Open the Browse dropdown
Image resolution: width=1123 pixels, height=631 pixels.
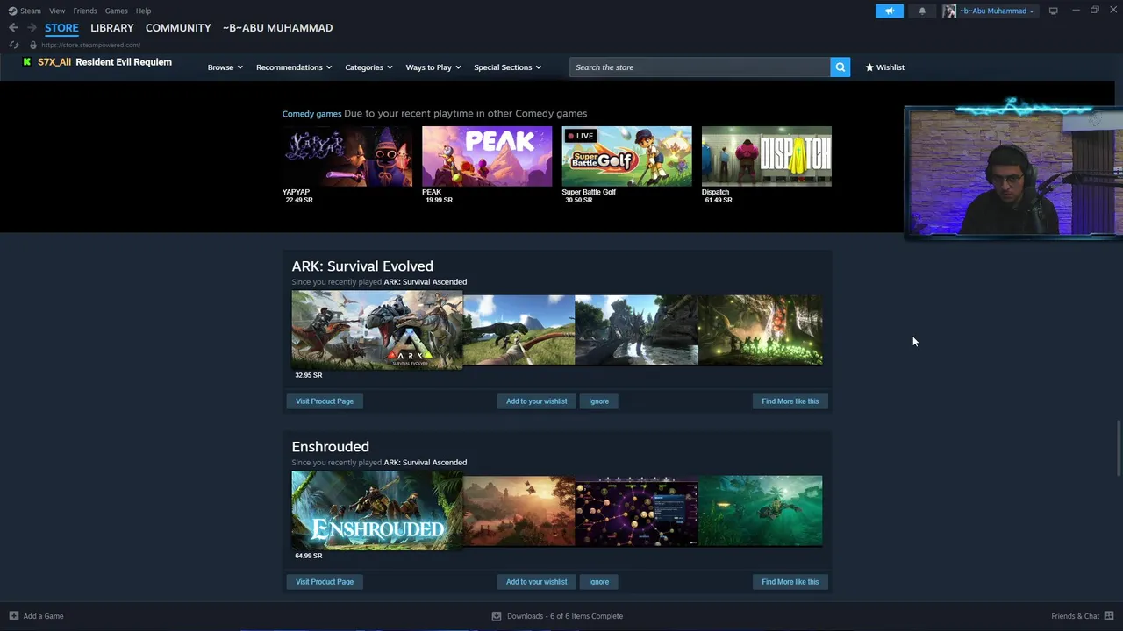(x=225, y=67)
